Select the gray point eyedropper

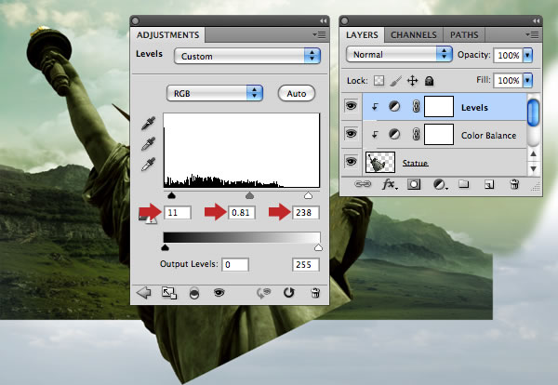coord(149,144)
